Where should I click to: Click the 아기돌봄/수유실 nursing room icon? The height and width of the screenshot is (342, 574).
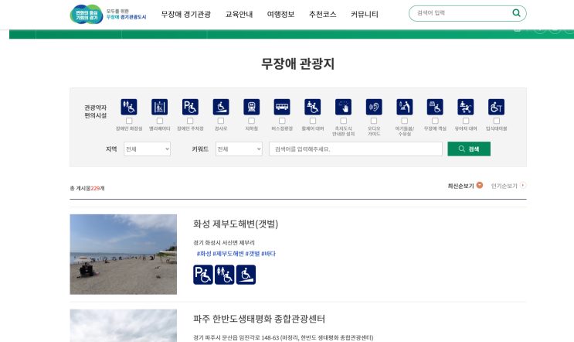(405, 107)
